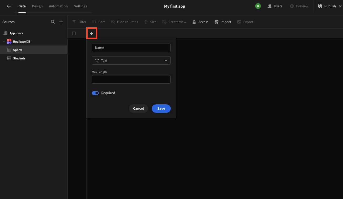Open the Hide columns tool

[x=113, y=22]
